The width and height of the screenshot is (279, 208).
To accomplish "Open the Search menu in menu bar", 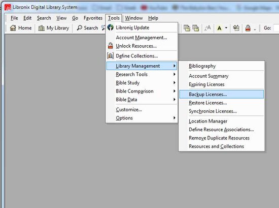I will point(44,18).
